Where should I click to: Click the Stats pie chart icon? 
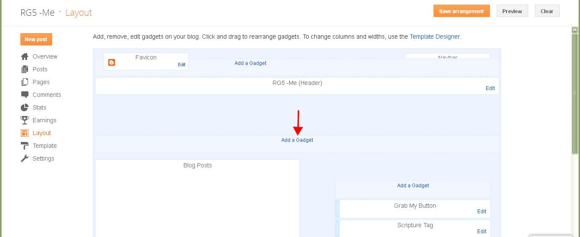pyautogui.click(x=25, y=107)
